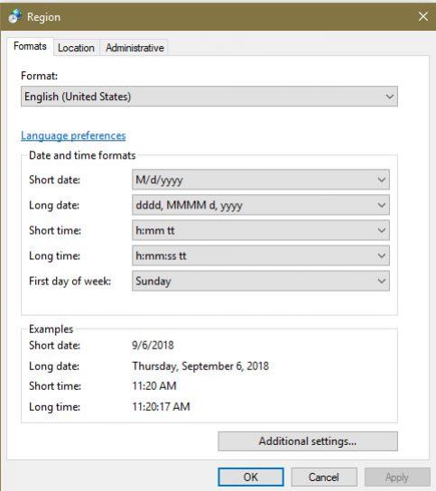Click the chevron arrow on English (United States) box
436x491 pixels.
(x=390, y=97)
